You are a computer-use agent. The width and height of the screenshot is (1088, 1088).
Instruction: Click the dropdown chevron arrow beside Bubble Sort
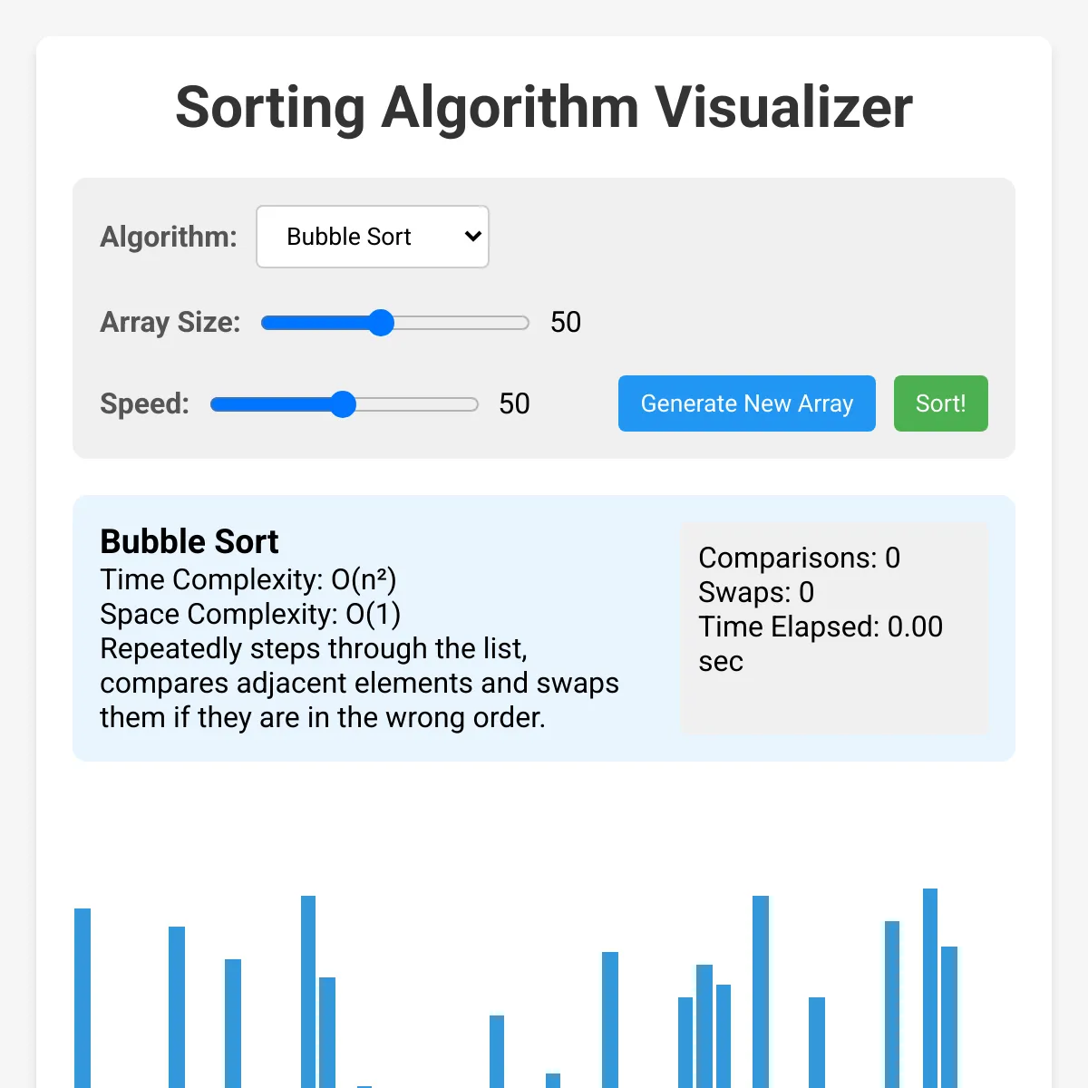click(472, 237)
